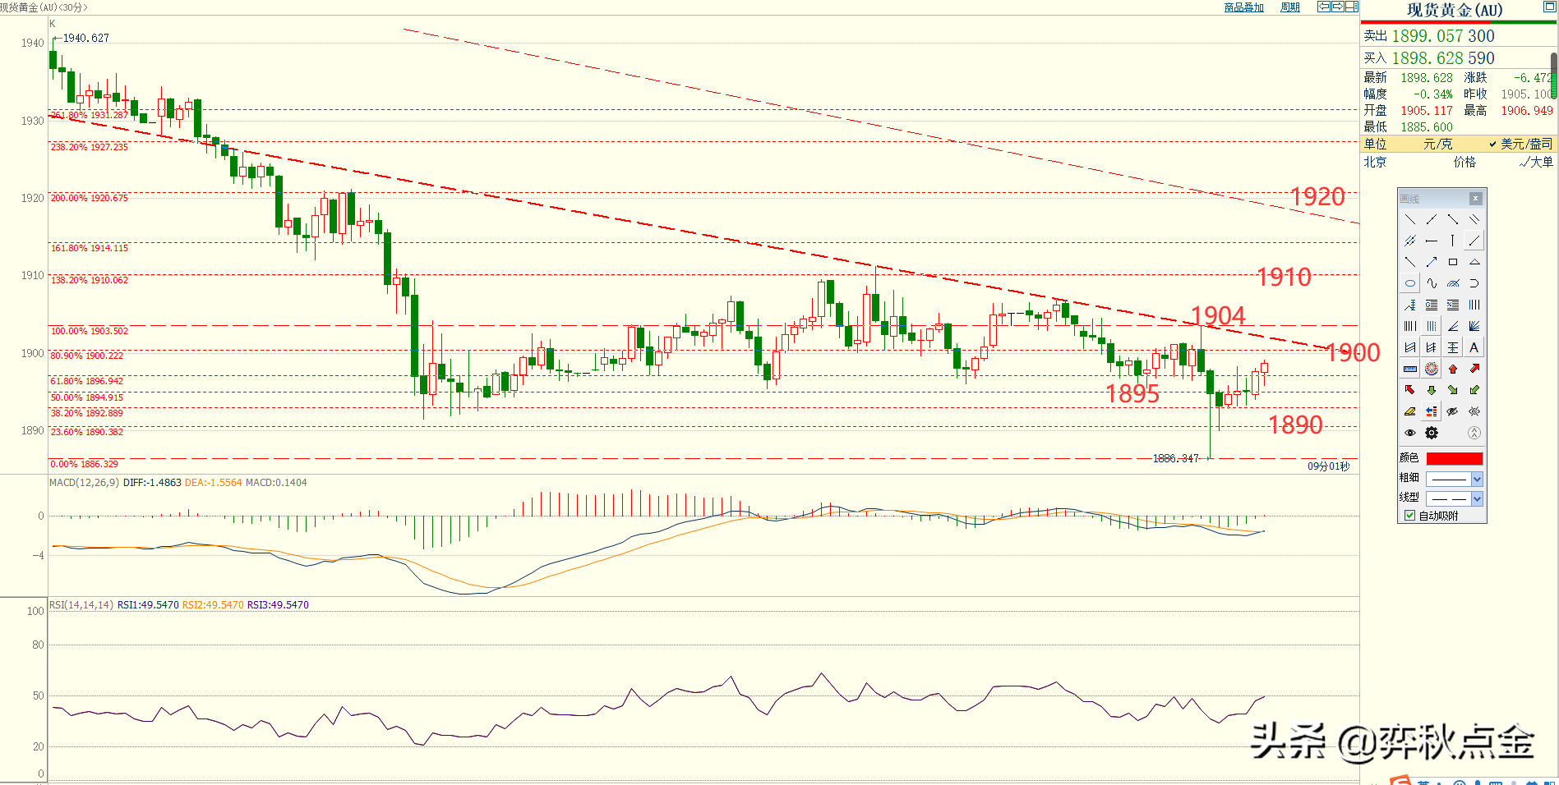Toggle the 大单 large-order filter
This screenshot has height=785, width=1559.
(1537, 162)
